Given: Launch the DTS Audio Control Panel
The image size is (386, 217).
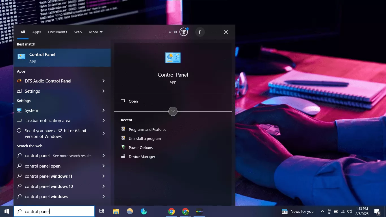Looking at the screenshot, I should [48, 81].
